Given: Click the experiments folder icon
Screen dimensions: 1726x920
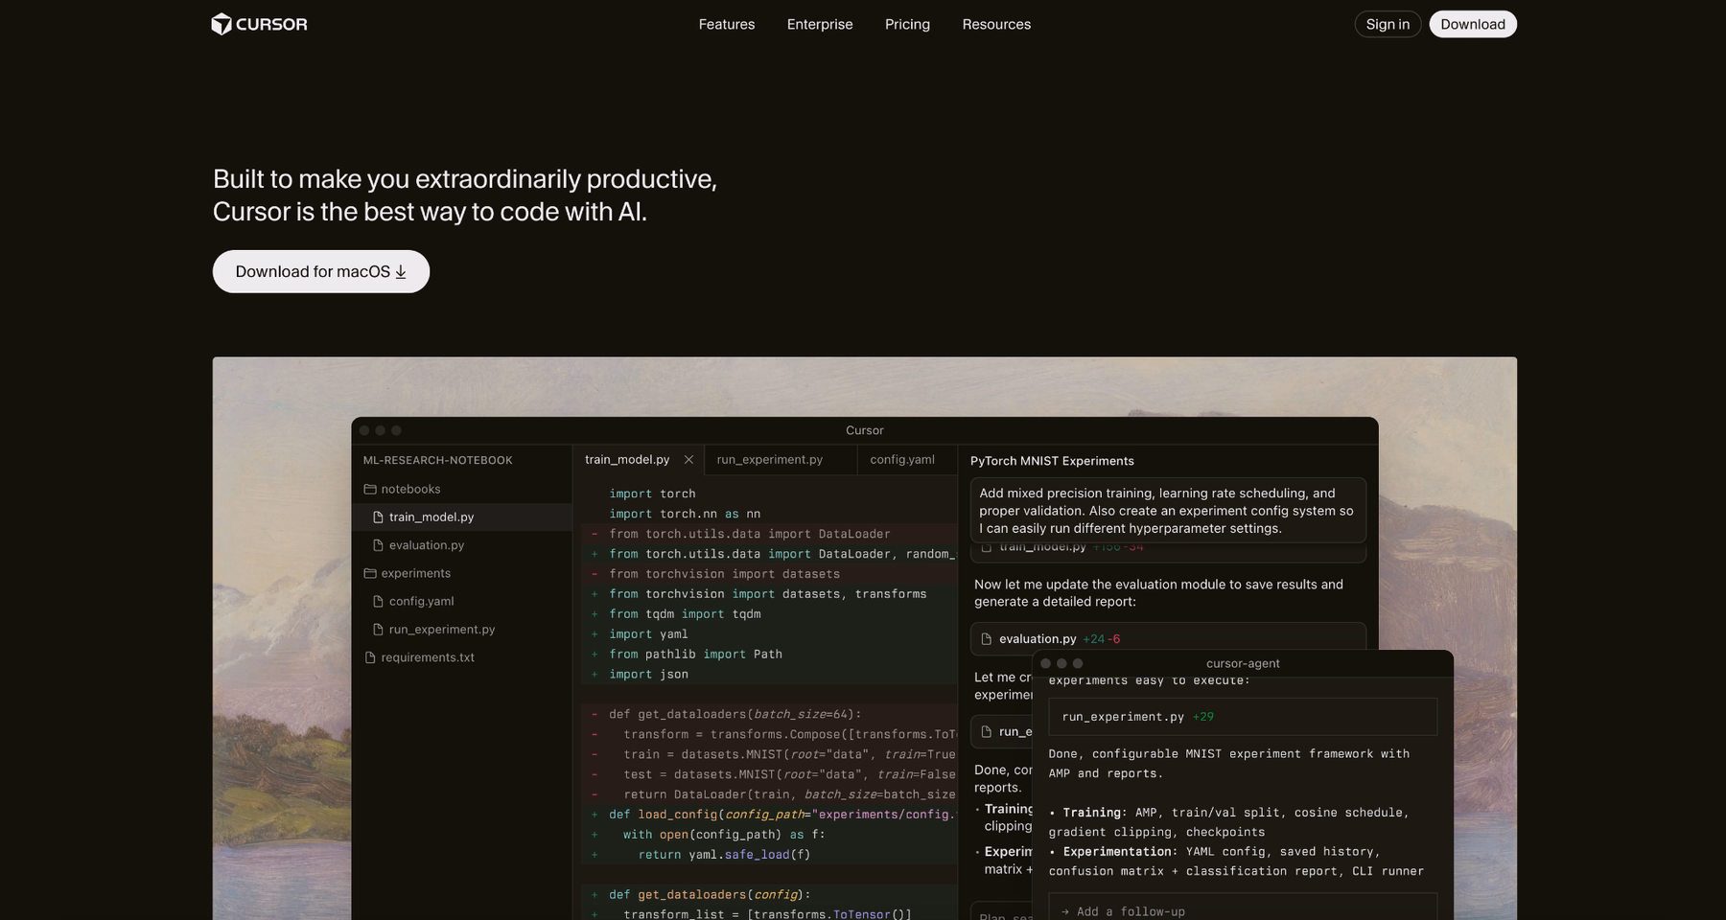Looking at the screenshot, I should pos(370,573).
